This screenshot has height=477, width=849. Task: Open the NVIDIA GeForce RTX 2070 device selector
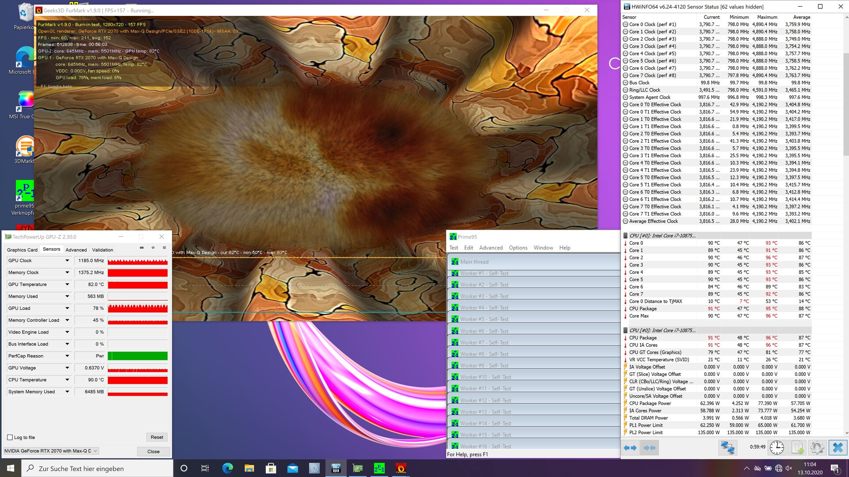[x=51, y=451]
